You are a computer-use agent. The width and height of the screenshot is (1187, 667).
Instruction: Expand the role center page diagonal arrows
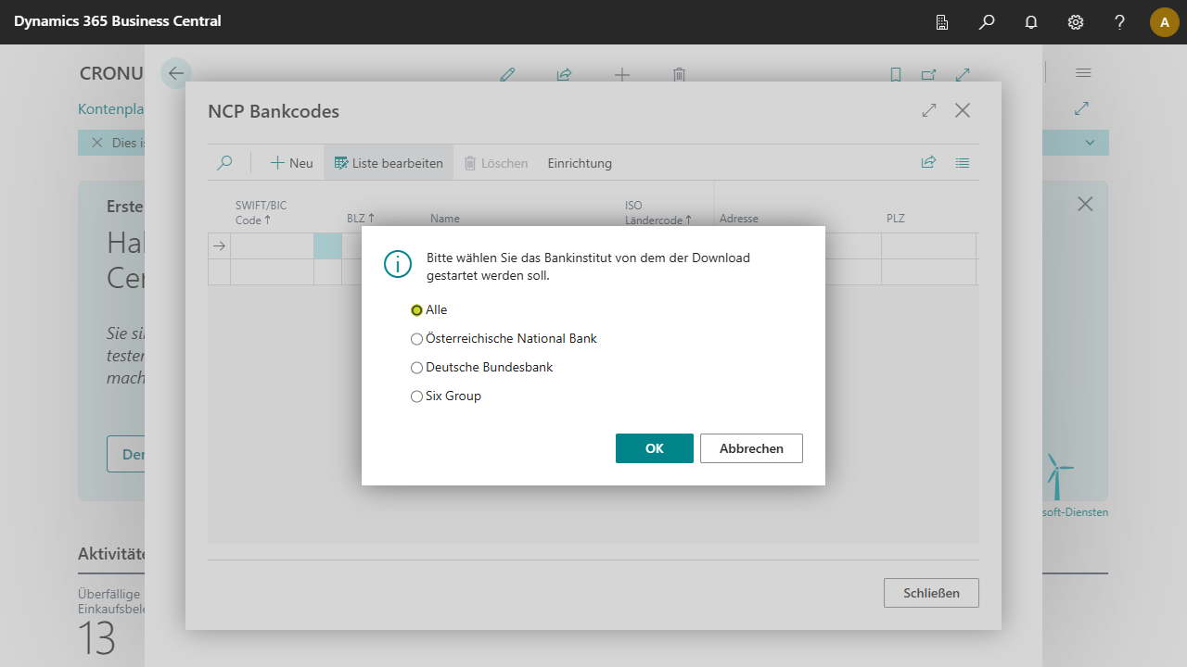point(1081,108)
